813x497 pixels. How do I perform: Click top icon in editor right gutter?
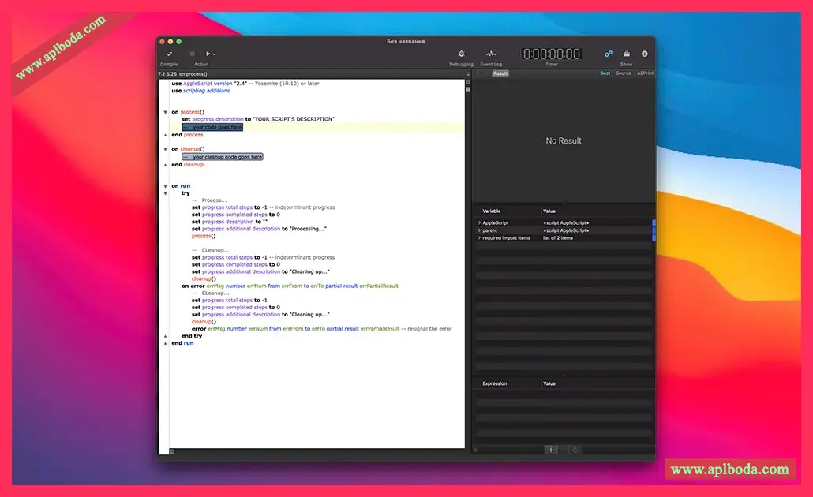(468, 82)
